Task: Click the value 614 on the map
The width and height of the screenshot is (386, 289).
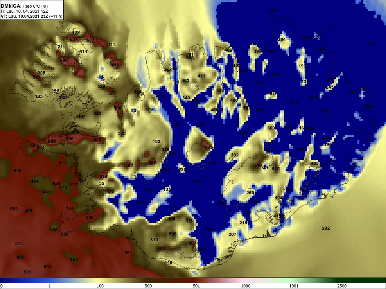Action: point(103,176)
